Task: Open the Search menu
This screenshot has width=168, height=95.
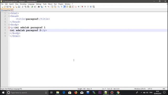Action: click(x=11, y=4)
